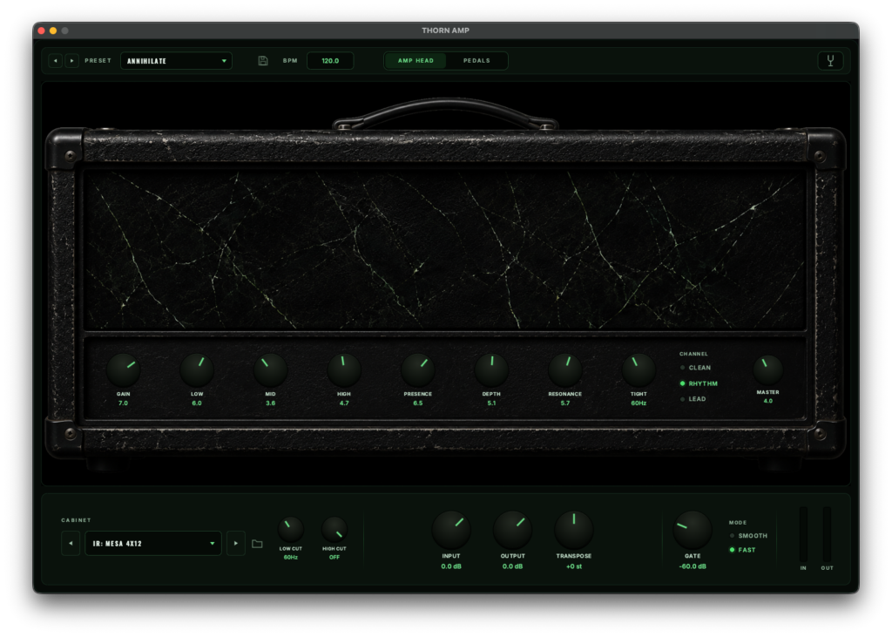Load the previous preset with left arrow
892x637 pixels.
[55, 61]
